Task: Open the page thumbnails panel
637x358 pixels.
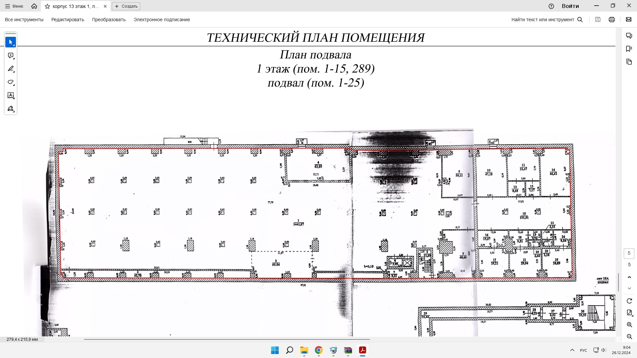Action: tap(629, 62)
